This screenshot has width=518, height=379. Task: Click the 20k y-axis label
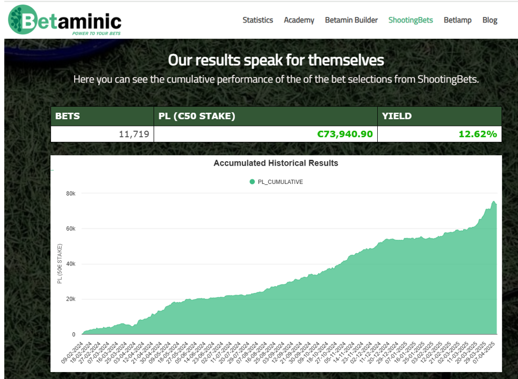point(71,299)
